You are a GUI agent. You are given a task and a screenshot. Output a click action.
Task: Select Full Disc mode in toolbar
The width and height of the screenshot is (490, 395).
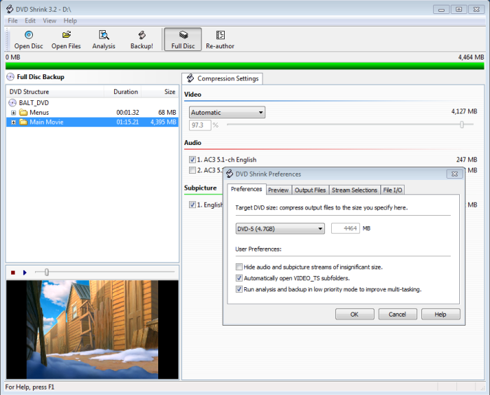(x=183, y=39)
